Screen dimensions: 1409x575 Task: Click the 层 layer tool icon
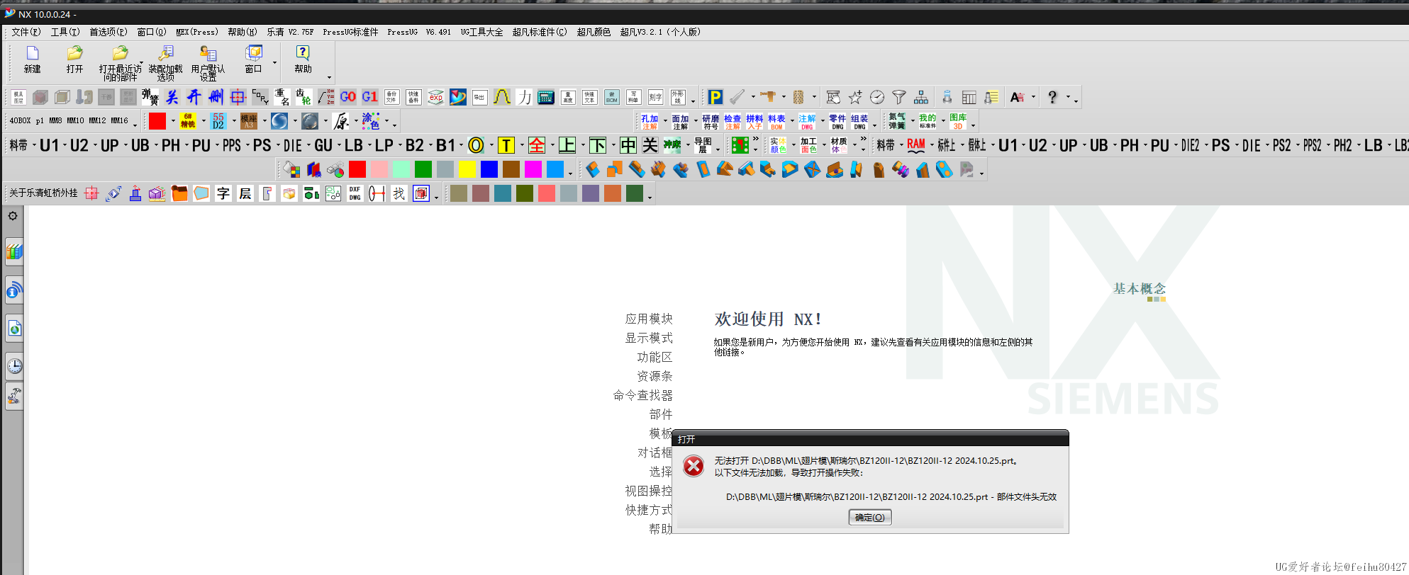pyautogui.click(x=245, y=193)
